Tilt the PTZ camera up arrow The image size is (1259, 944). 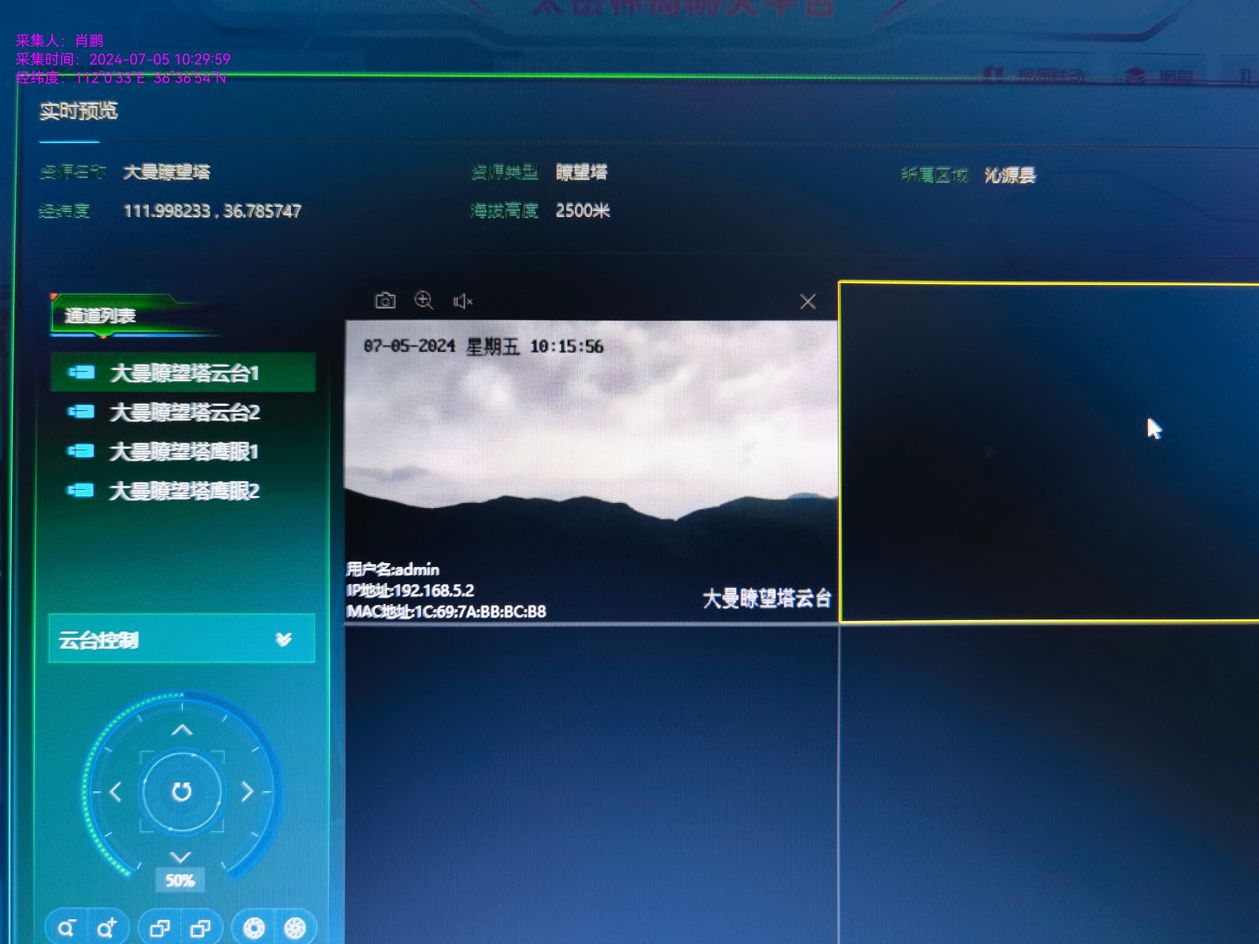pos(182,730)
